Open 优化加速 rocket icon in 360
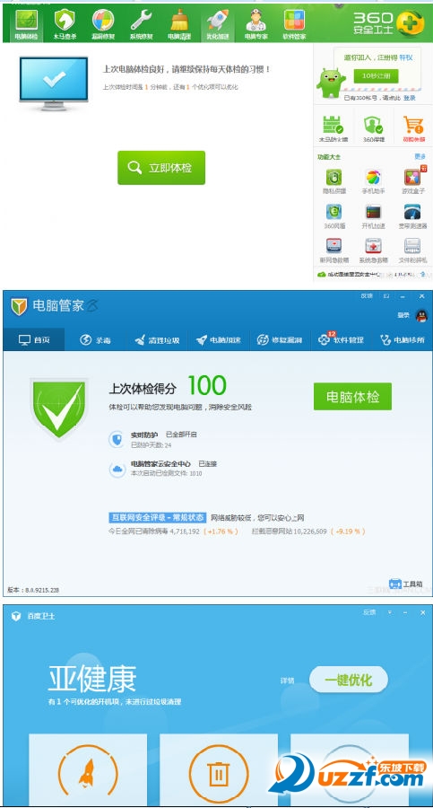 pyautogui.click(x=217, y=24)
